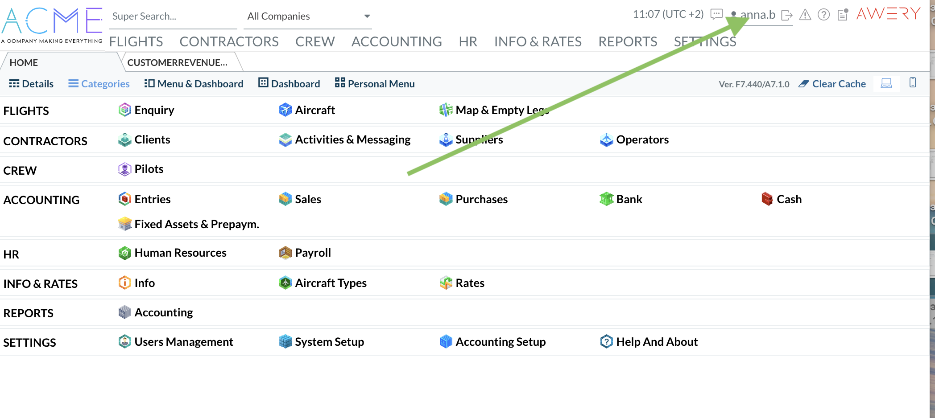Open the warning alerts triangle icon
This screenshot has height=418, width=935.
(805, 15)
